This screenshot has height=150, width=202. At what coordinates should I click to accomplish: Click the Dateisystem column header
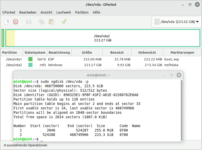35,52
